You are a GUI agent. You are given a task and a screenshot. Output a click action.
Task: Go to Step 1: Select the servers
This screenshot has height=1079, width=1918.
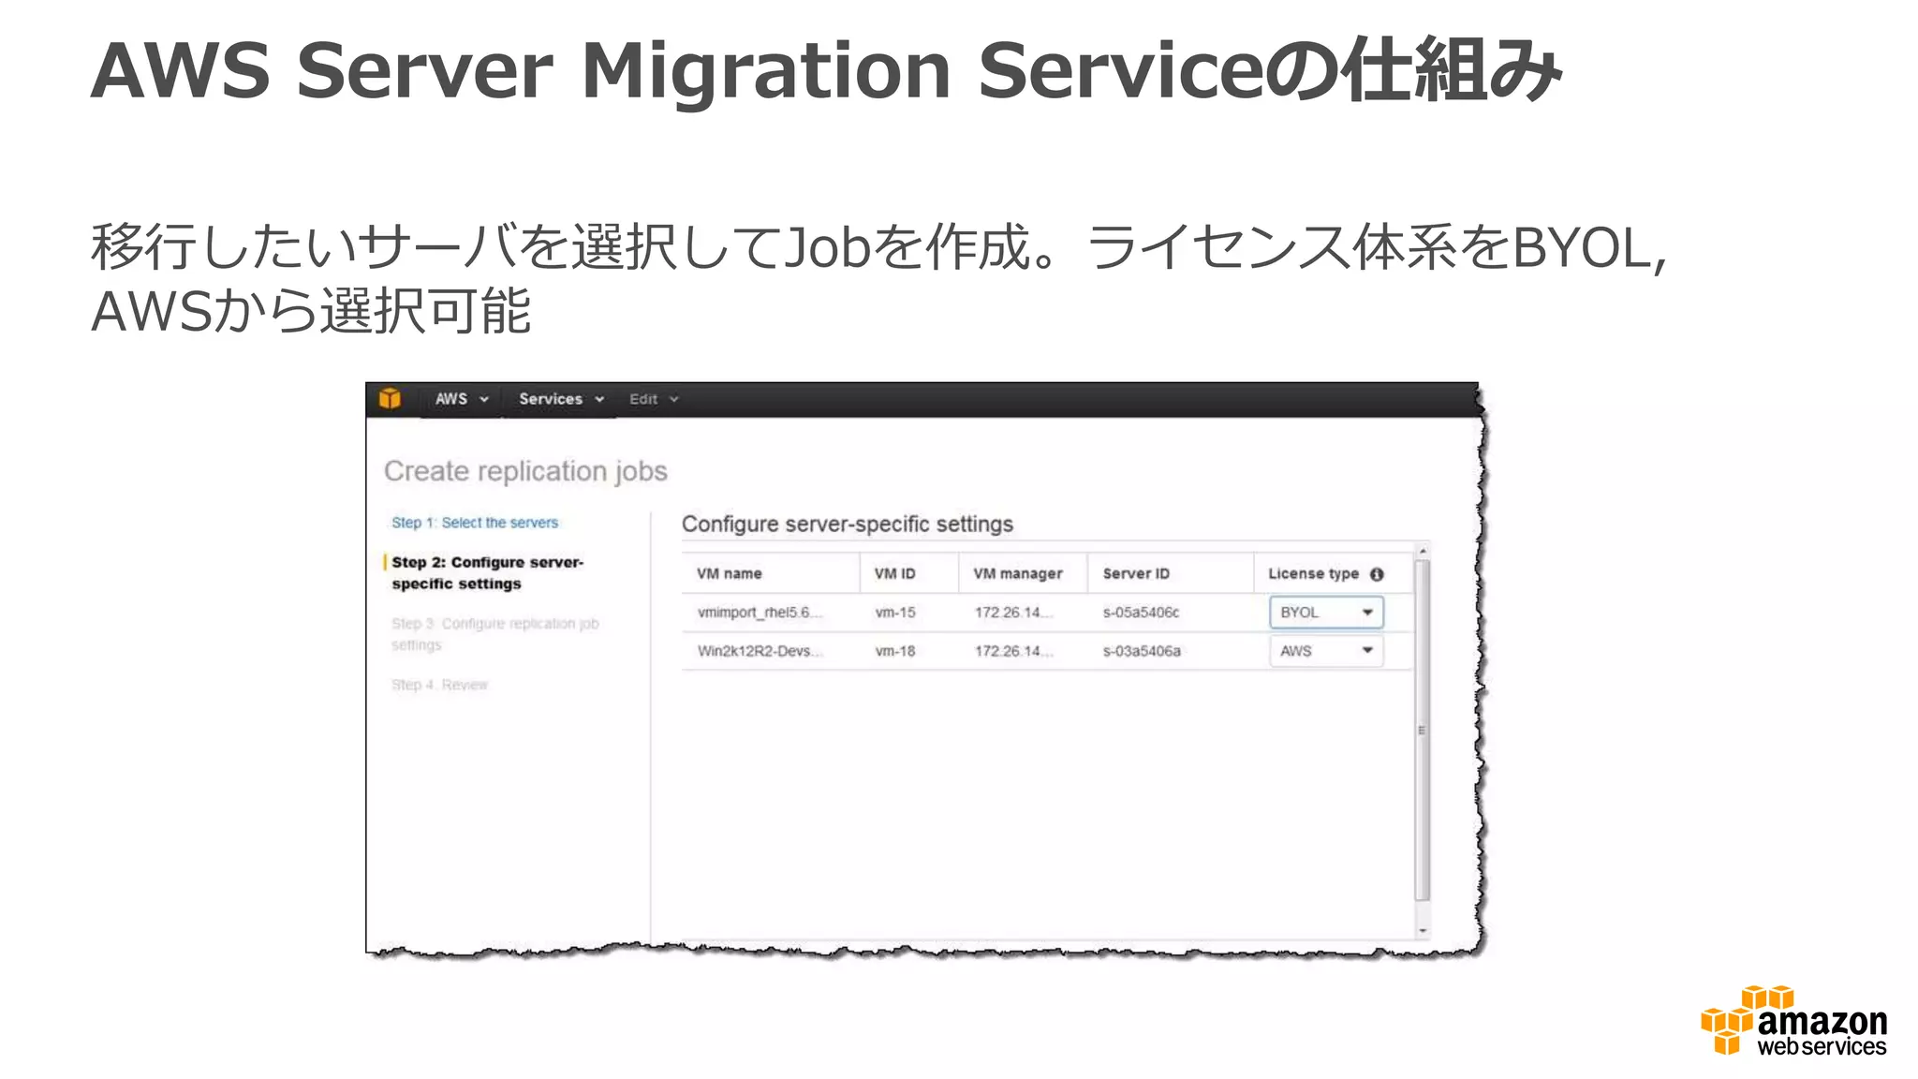click(x=475, y=523)
